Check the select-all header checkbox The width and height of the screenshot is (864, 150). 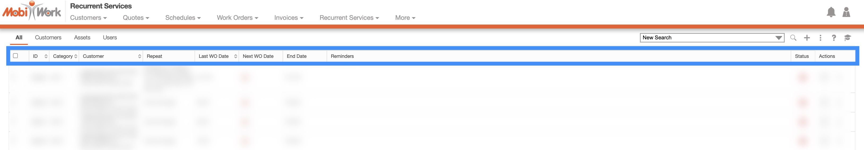pos(15,56)
